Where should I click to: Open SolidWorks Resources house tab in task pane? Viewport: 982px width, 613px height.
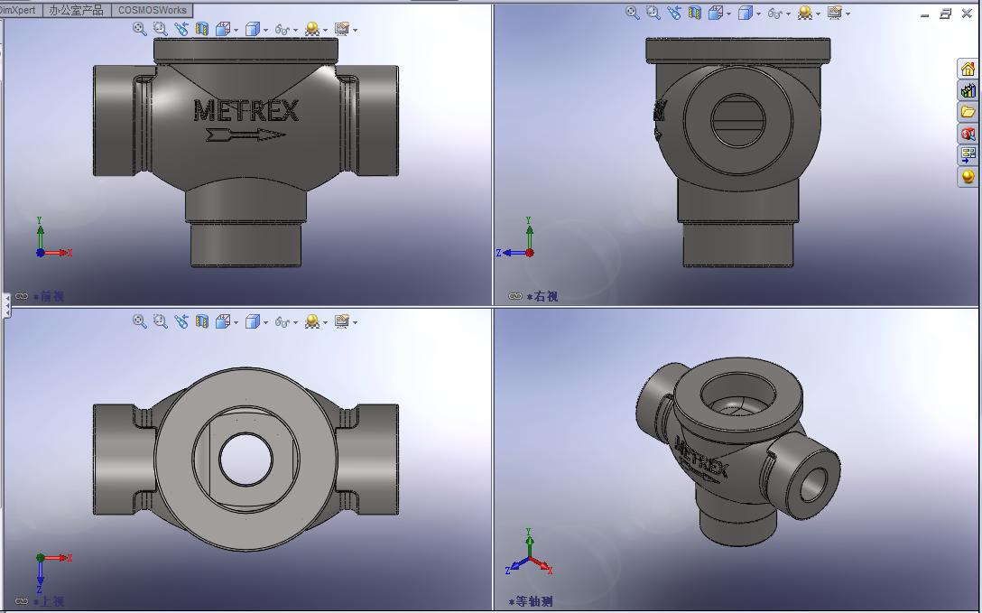tap(968, 69)
